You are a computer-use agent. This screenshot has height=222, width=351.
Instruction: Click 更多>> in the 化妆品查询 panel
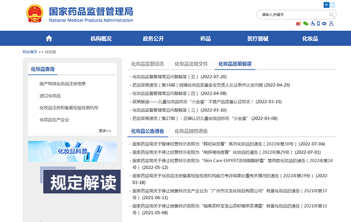pos(105,131)
